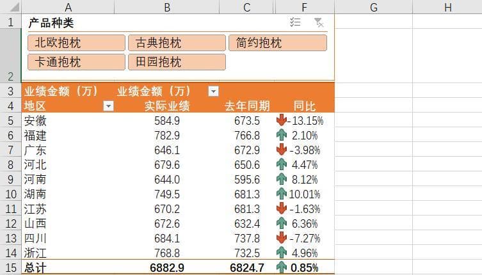The image size is (482, 275).
Task: Select column B header
Action: coord(166,7)
